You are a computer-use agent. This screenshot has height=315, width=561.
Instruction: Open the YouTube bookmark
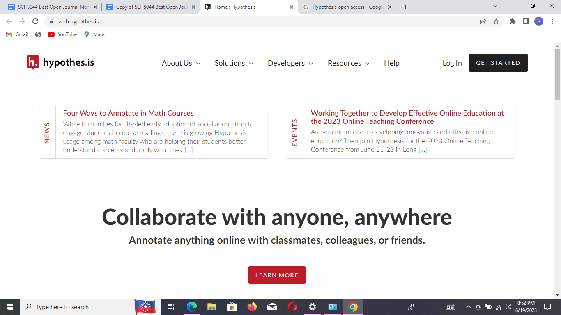pos(62,34)
